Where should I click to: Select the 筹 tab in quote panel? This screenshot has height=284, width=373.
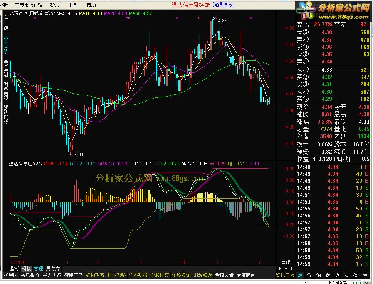[x=365, y=275]
